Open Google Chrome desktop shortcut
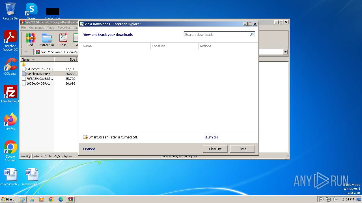 10,151
